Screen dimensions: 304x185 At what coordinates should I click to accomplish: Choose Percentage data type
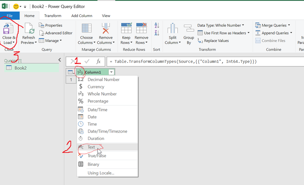coord(107,101)
